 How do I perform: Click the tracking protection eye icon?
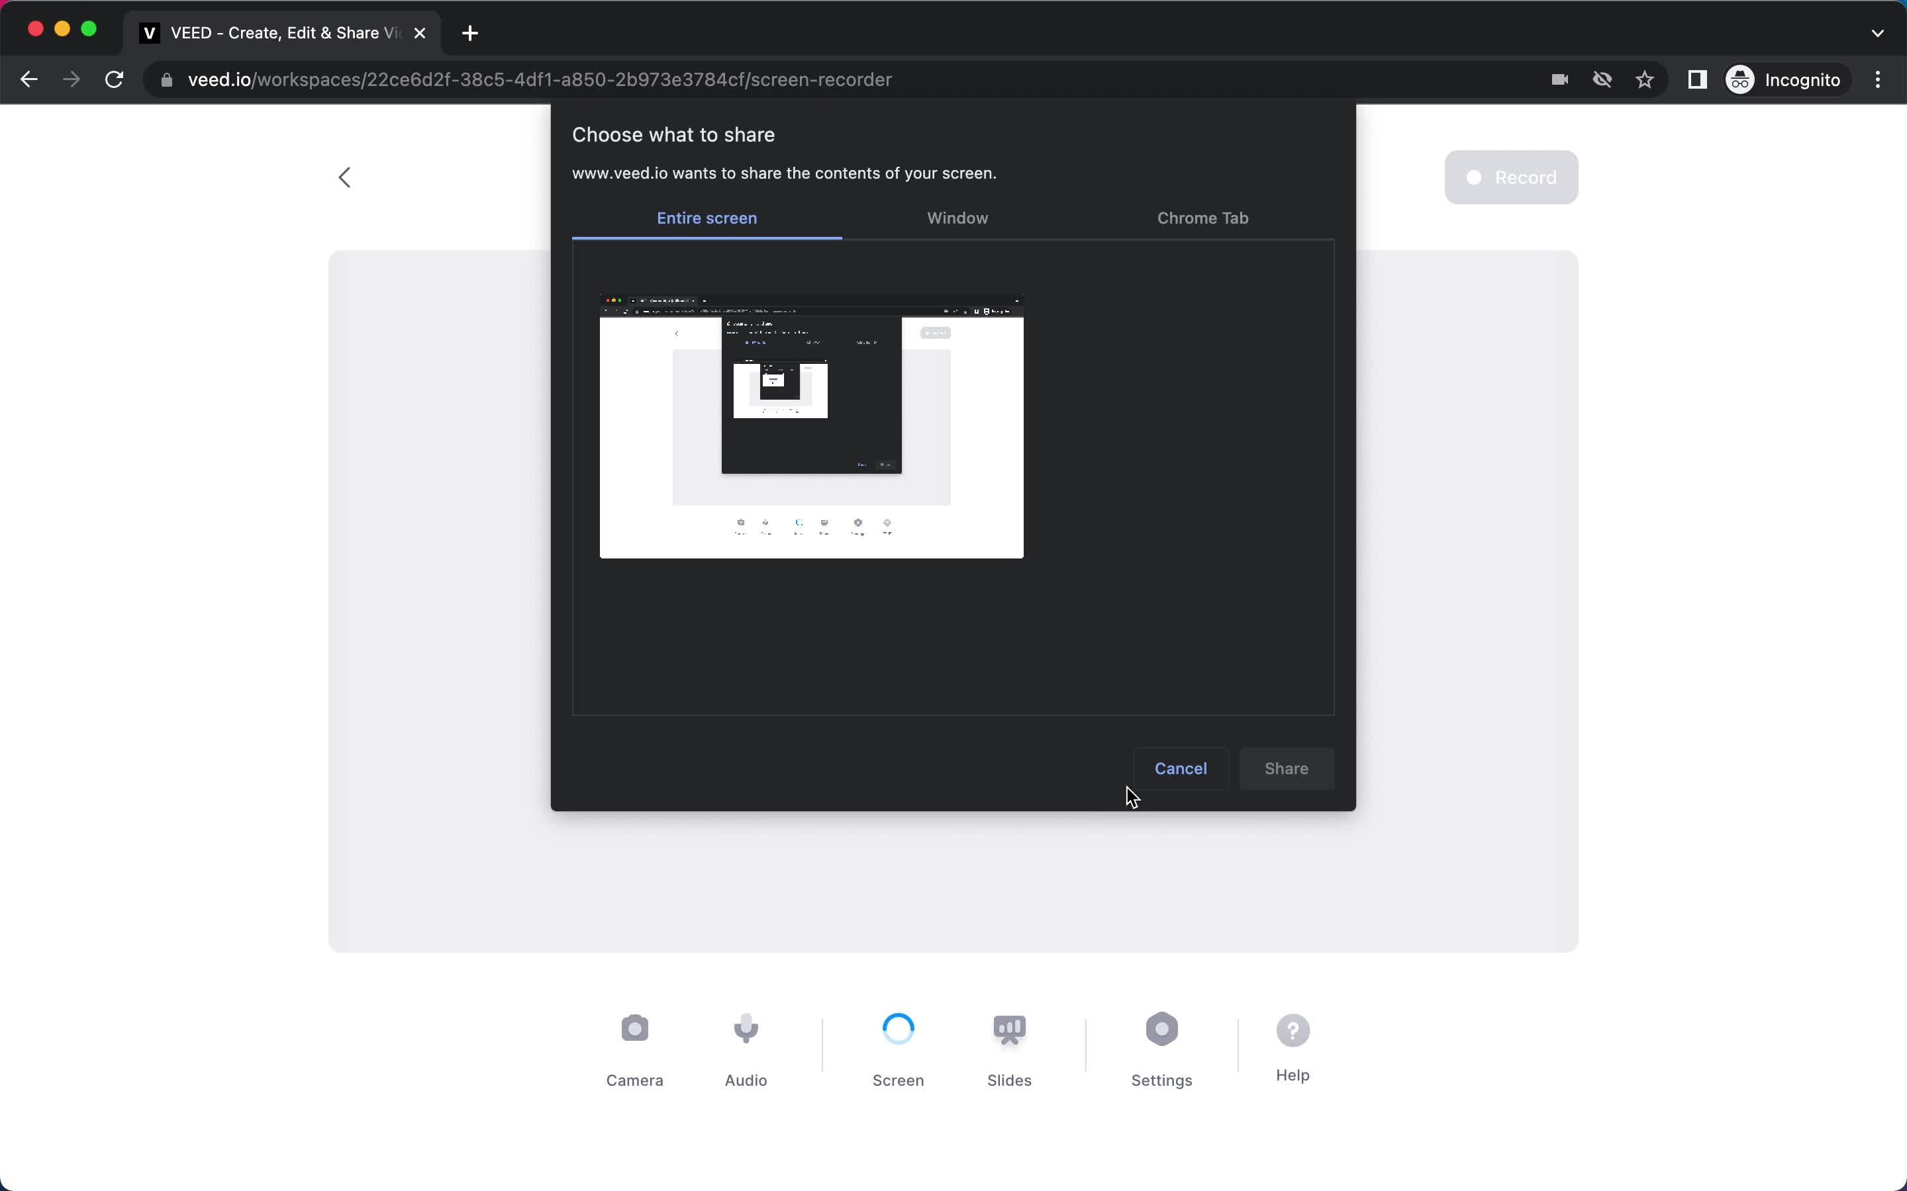coord(1602,79)
